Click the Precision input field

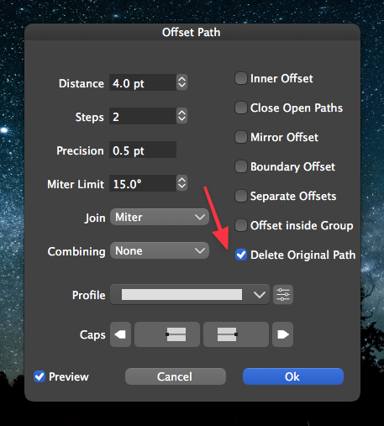[x=143, y=150]
